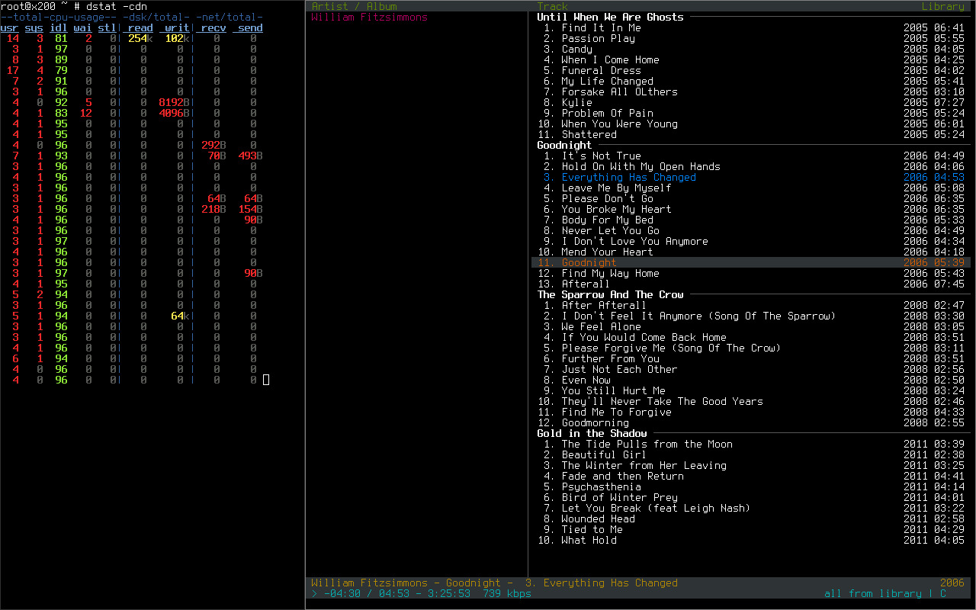
Task: Click the 739 kbps bitrate indicator
Action: coord(507,593)
